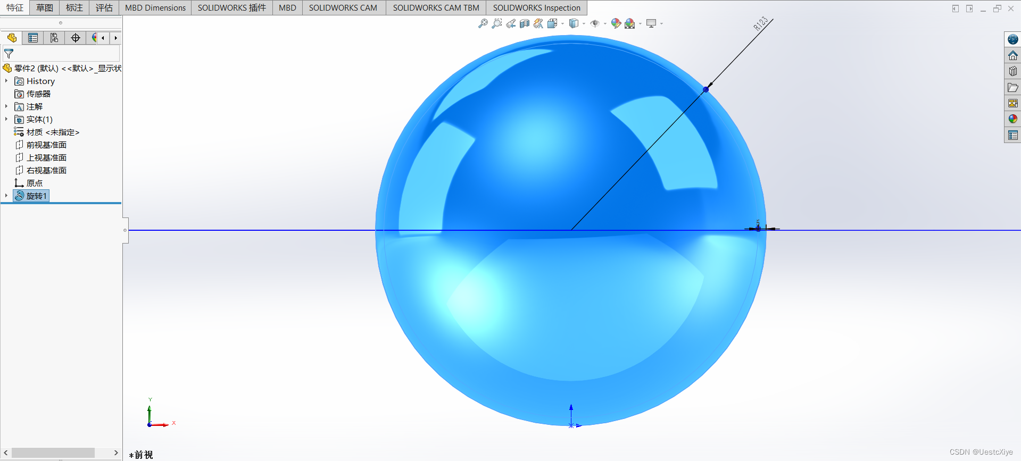This screenshot has width=1021, height=461.
Task: Open the MBD Dimensions tab
Action: (x=155, y=7)
